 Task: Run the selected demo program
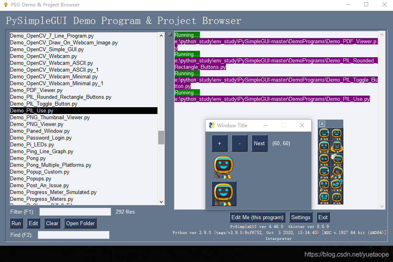pos(16,223)
